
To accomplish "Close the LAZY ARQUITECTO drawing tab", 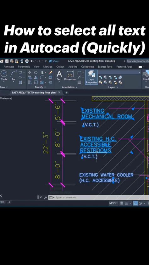I will tap(59, 93).
